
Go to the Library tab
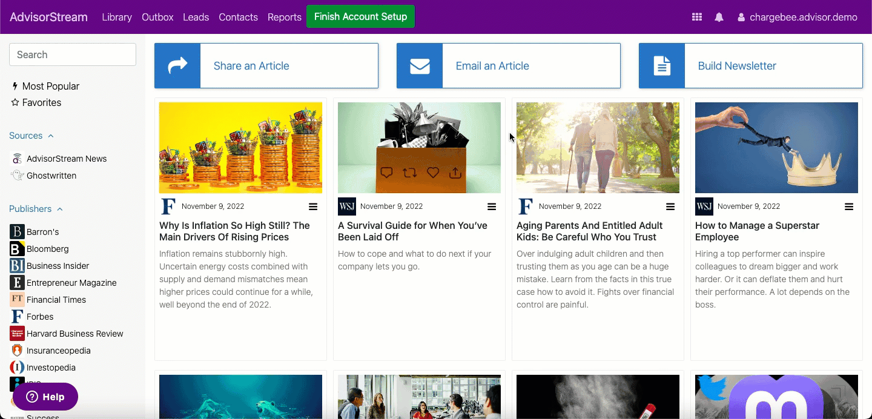pyautogui.click(x=117, y=18)
